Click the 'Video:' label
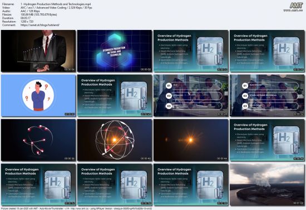The width and height of the screenshot is (306, 210). point(6,8)
